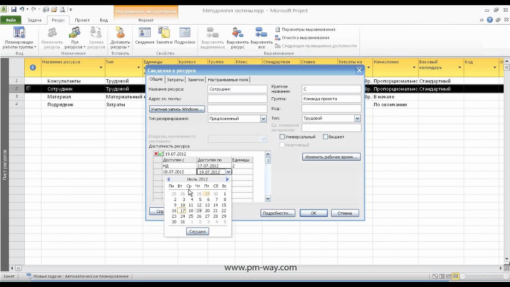Select day 31 in the calendar
This screenshot has width=510, height=287.
click(182, 222)
